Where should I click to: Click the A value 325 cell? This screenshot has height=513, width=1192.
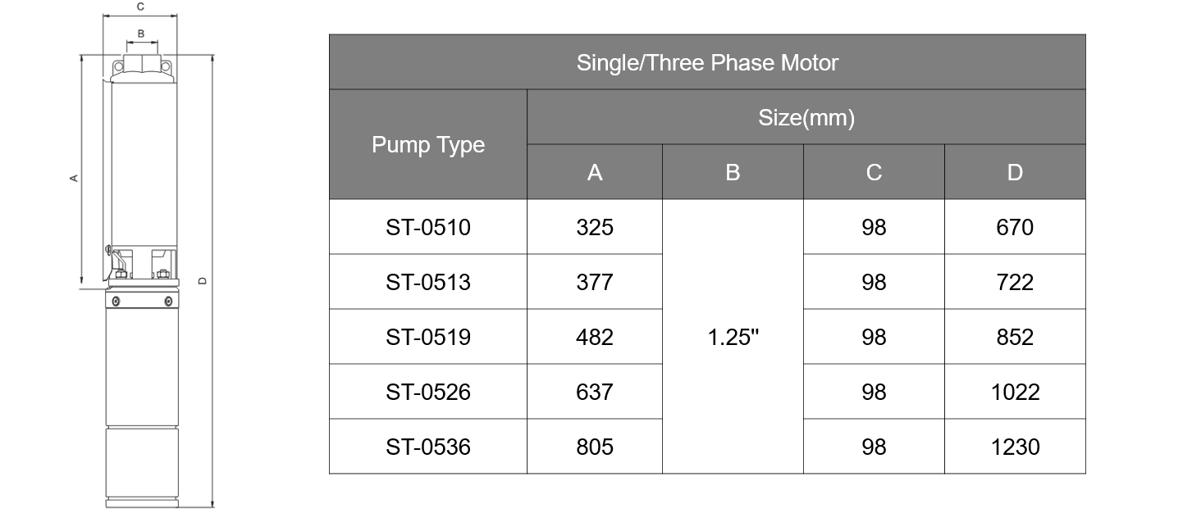point(595,227)
